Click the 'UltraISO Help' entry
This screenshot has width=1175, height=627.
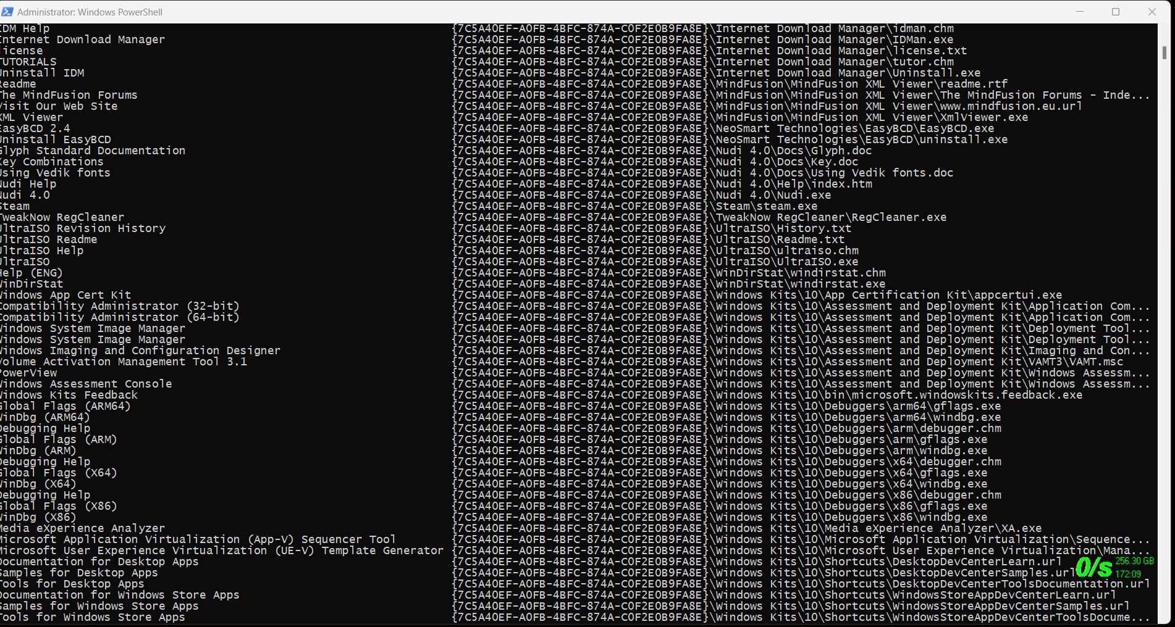pyautogui.click(x=41, y=251)
